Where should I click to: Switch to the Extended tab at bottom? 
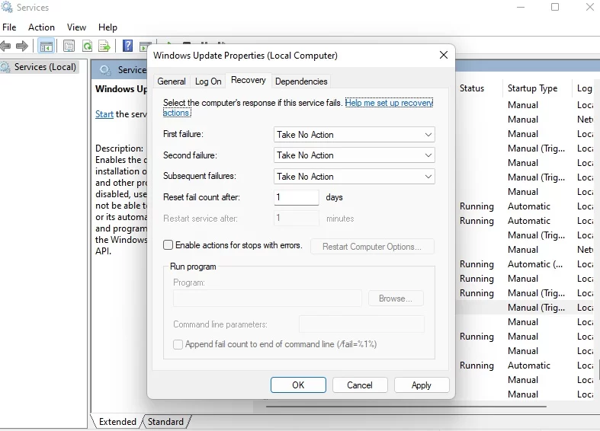[x=117, y=422]
